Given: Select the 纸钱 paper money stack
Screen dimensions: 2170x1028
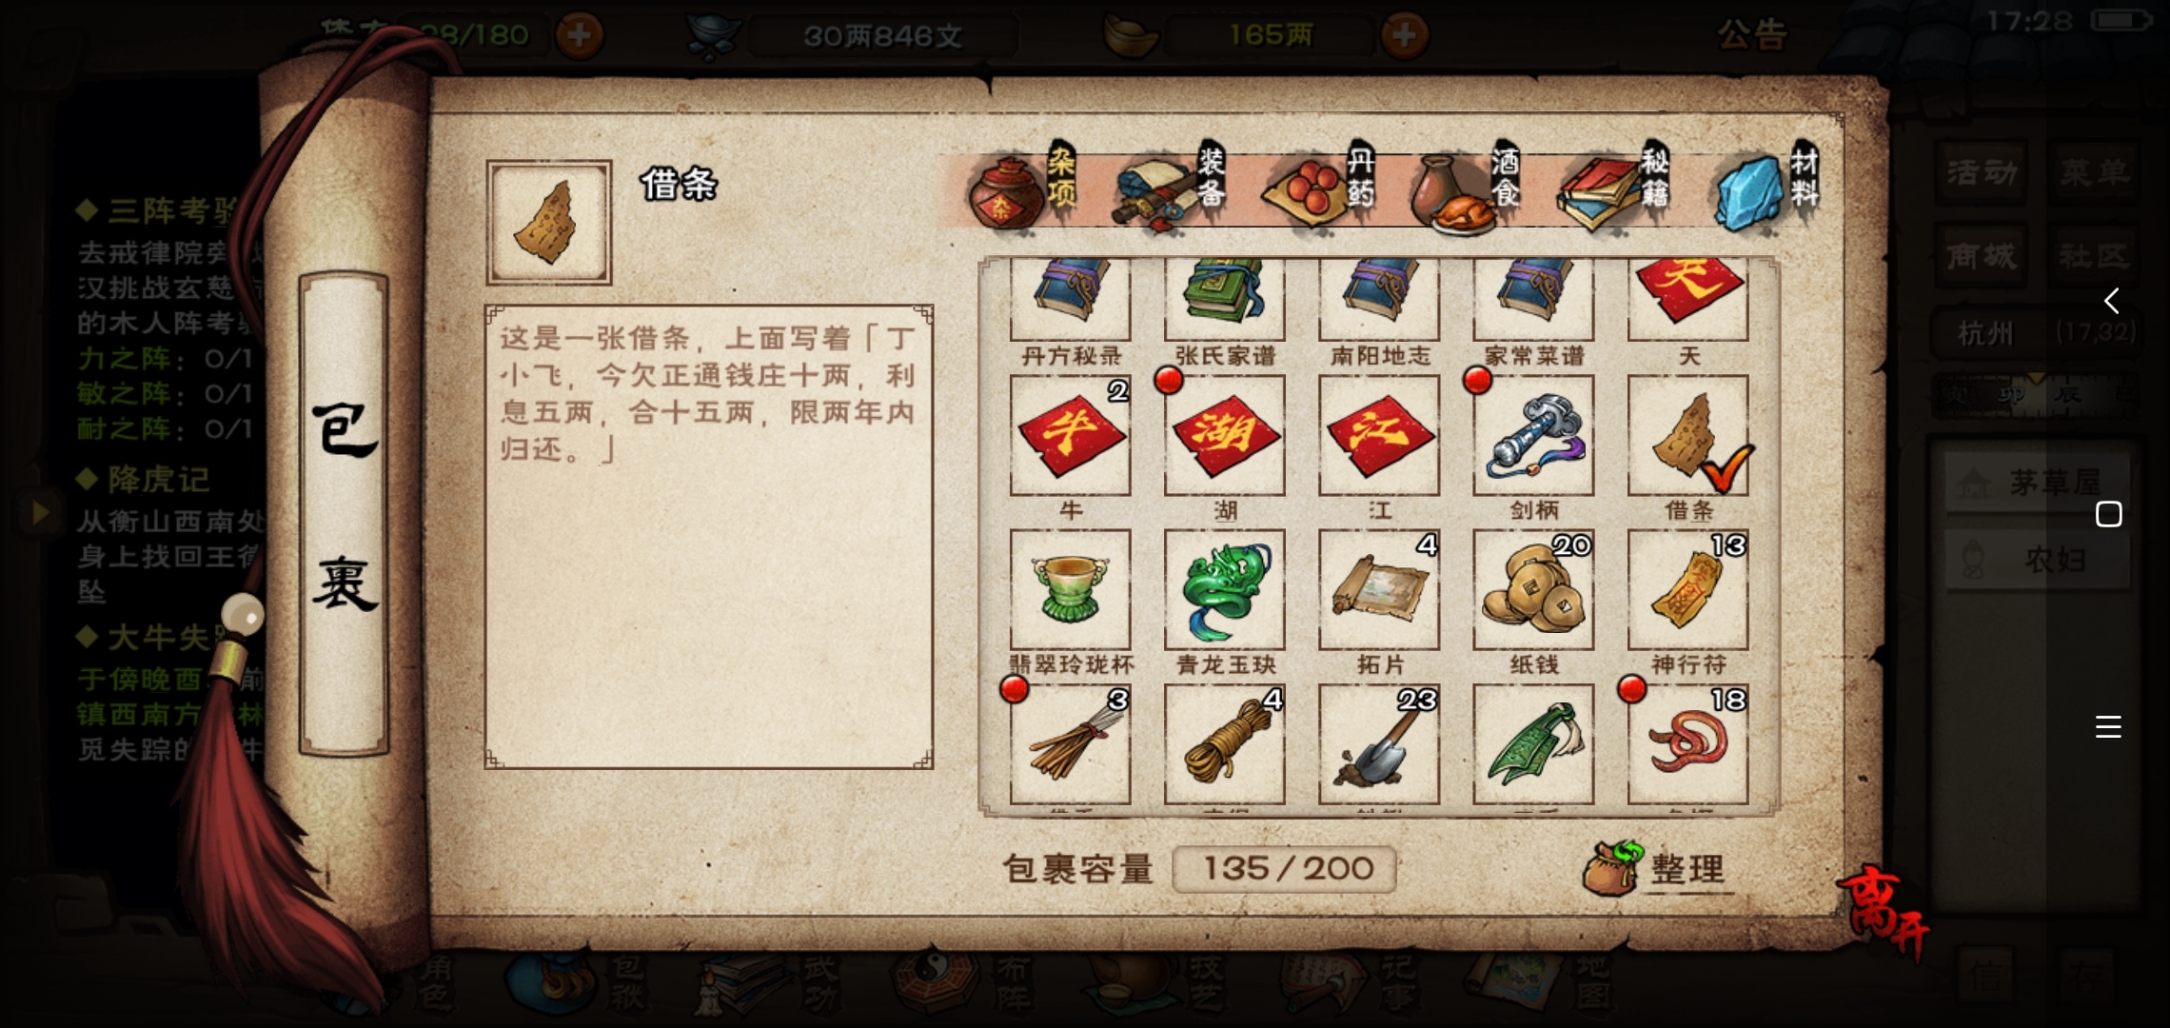Looking at the screenshot, I should pyautogui.click(x=1533, y=590).
